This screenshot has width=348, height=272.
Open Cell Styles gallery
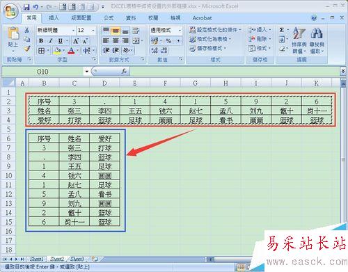coord(207,48)
